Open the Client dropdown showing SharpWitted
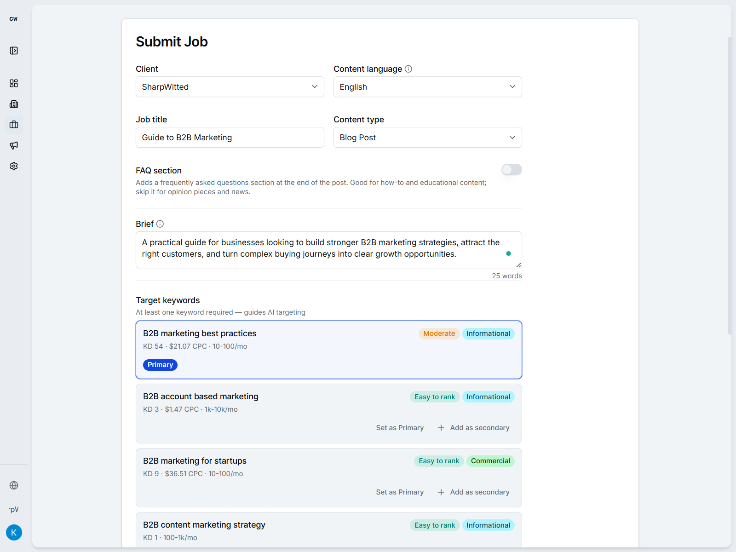Viewport: 736px width, 552px height. pos(230,87)
